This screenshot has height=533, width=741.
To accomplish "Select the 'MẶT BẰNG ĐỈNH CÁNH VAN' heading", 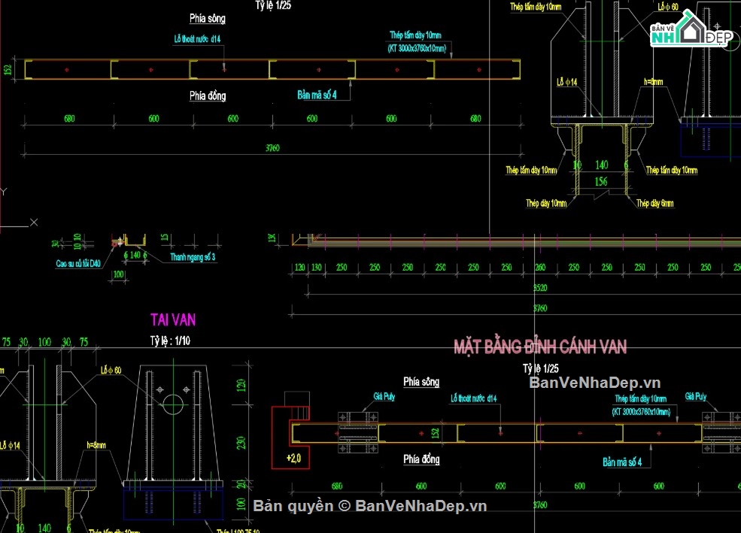I will tap(540, 347).
